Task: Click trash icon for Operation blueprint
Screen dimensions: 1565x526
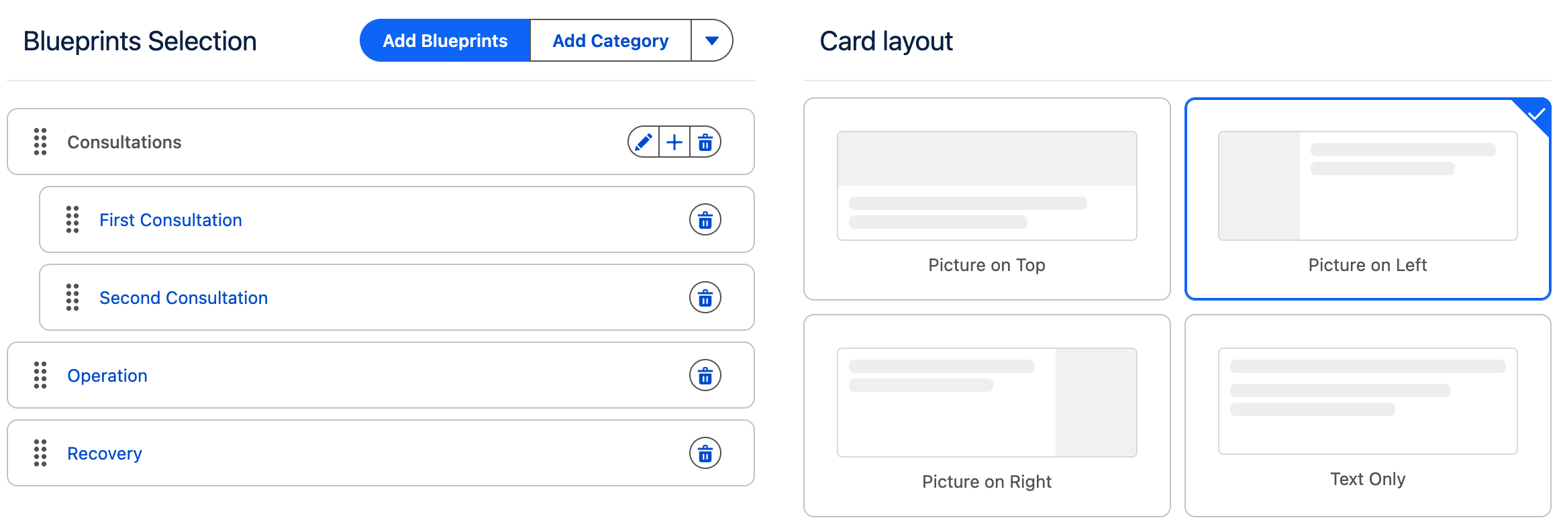Action: pos(705,376)
